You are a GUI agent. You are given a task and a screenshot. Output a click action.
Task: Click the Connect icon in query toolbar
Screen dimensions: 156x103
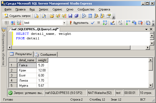(x=7, y=23)
